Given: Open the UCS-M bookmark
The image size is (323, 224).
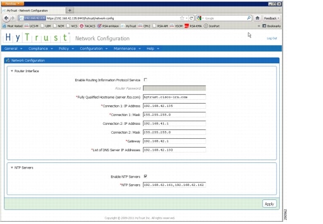Looking at the screenshot, I should (x=31, y=26).
